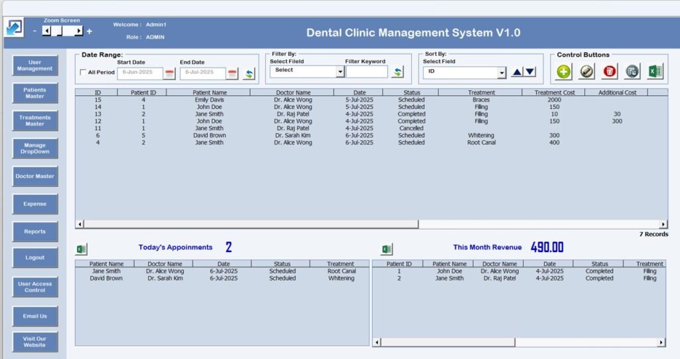Click into the Filter Keyword input field
The width and height of the screenshot is (680, 359).
(367, 72)
